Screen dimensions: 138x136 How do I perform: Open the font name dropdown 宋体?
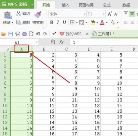[85, 14]
